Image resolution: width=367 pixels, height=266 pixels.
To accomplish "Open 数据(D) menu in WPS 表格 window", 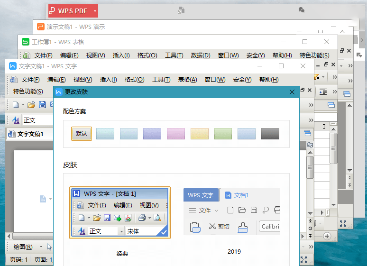I will (201, 55).
